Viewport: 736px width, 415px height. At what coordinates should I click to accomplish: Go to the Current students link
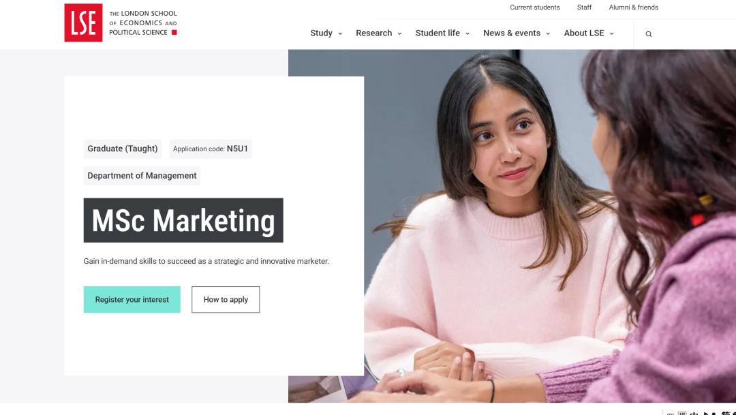coord(534,7)
